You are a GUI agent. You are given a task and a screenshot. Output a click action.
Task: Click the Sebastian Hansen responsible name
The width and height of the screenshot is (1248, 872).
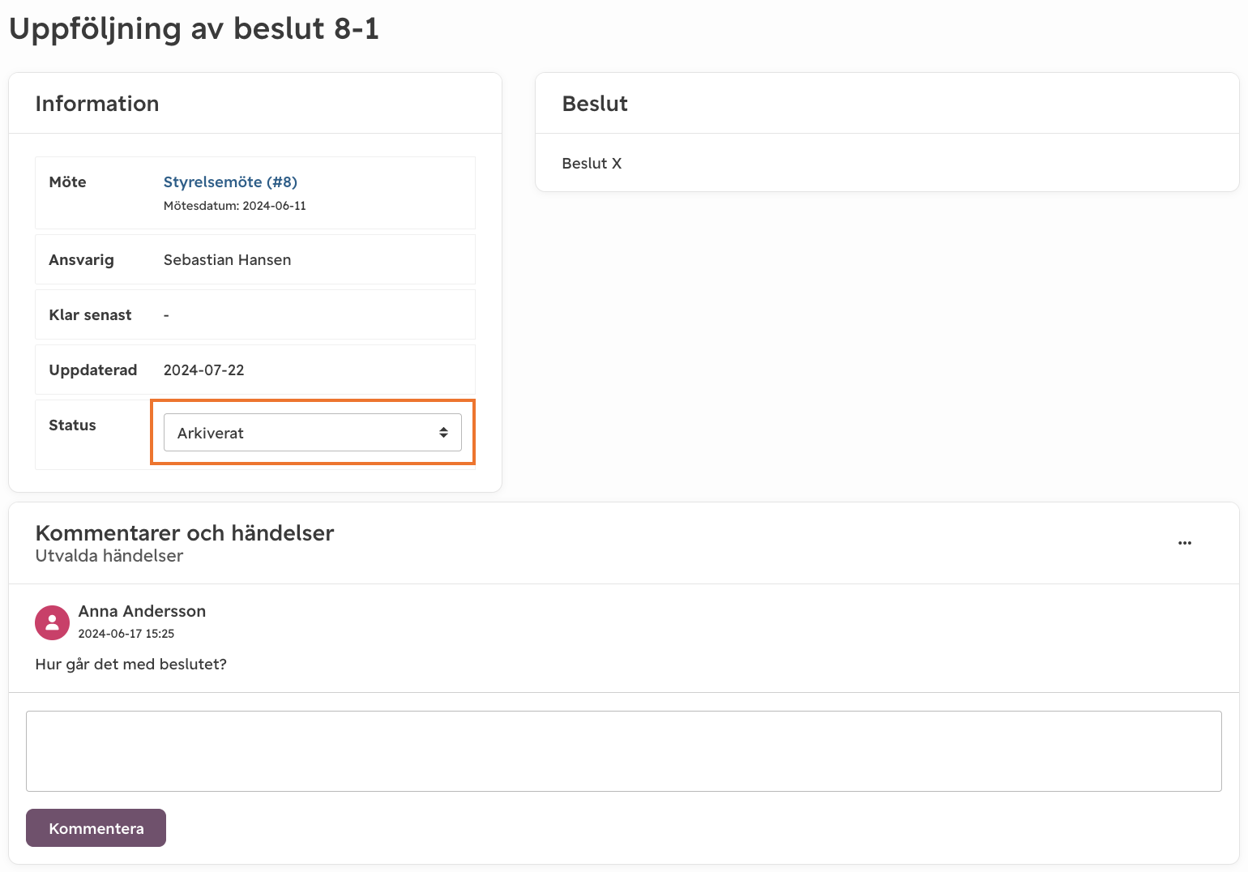pyautogui.click(x=227, y=260)
